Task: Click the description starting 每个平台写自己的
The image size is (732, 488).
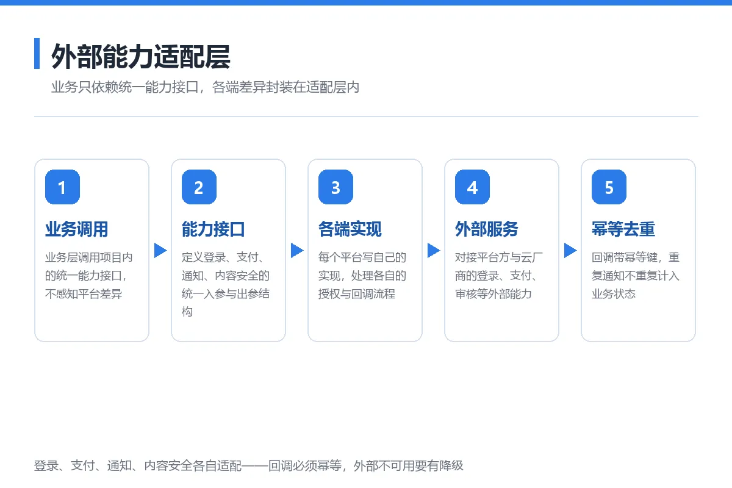Action: (362, 275)
